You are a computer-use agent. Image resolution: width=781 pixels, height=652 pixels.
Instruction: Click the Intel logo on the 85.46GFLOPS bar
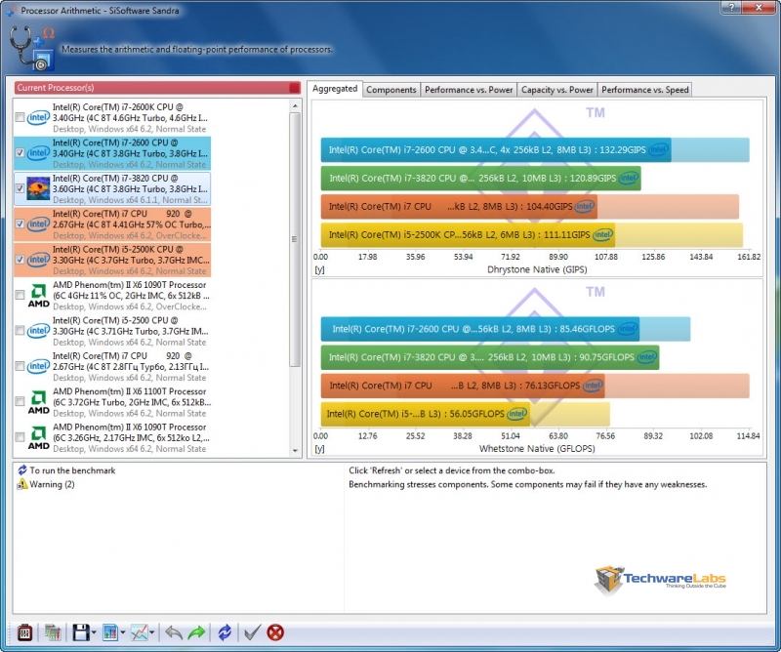click(x=628, y=329)
